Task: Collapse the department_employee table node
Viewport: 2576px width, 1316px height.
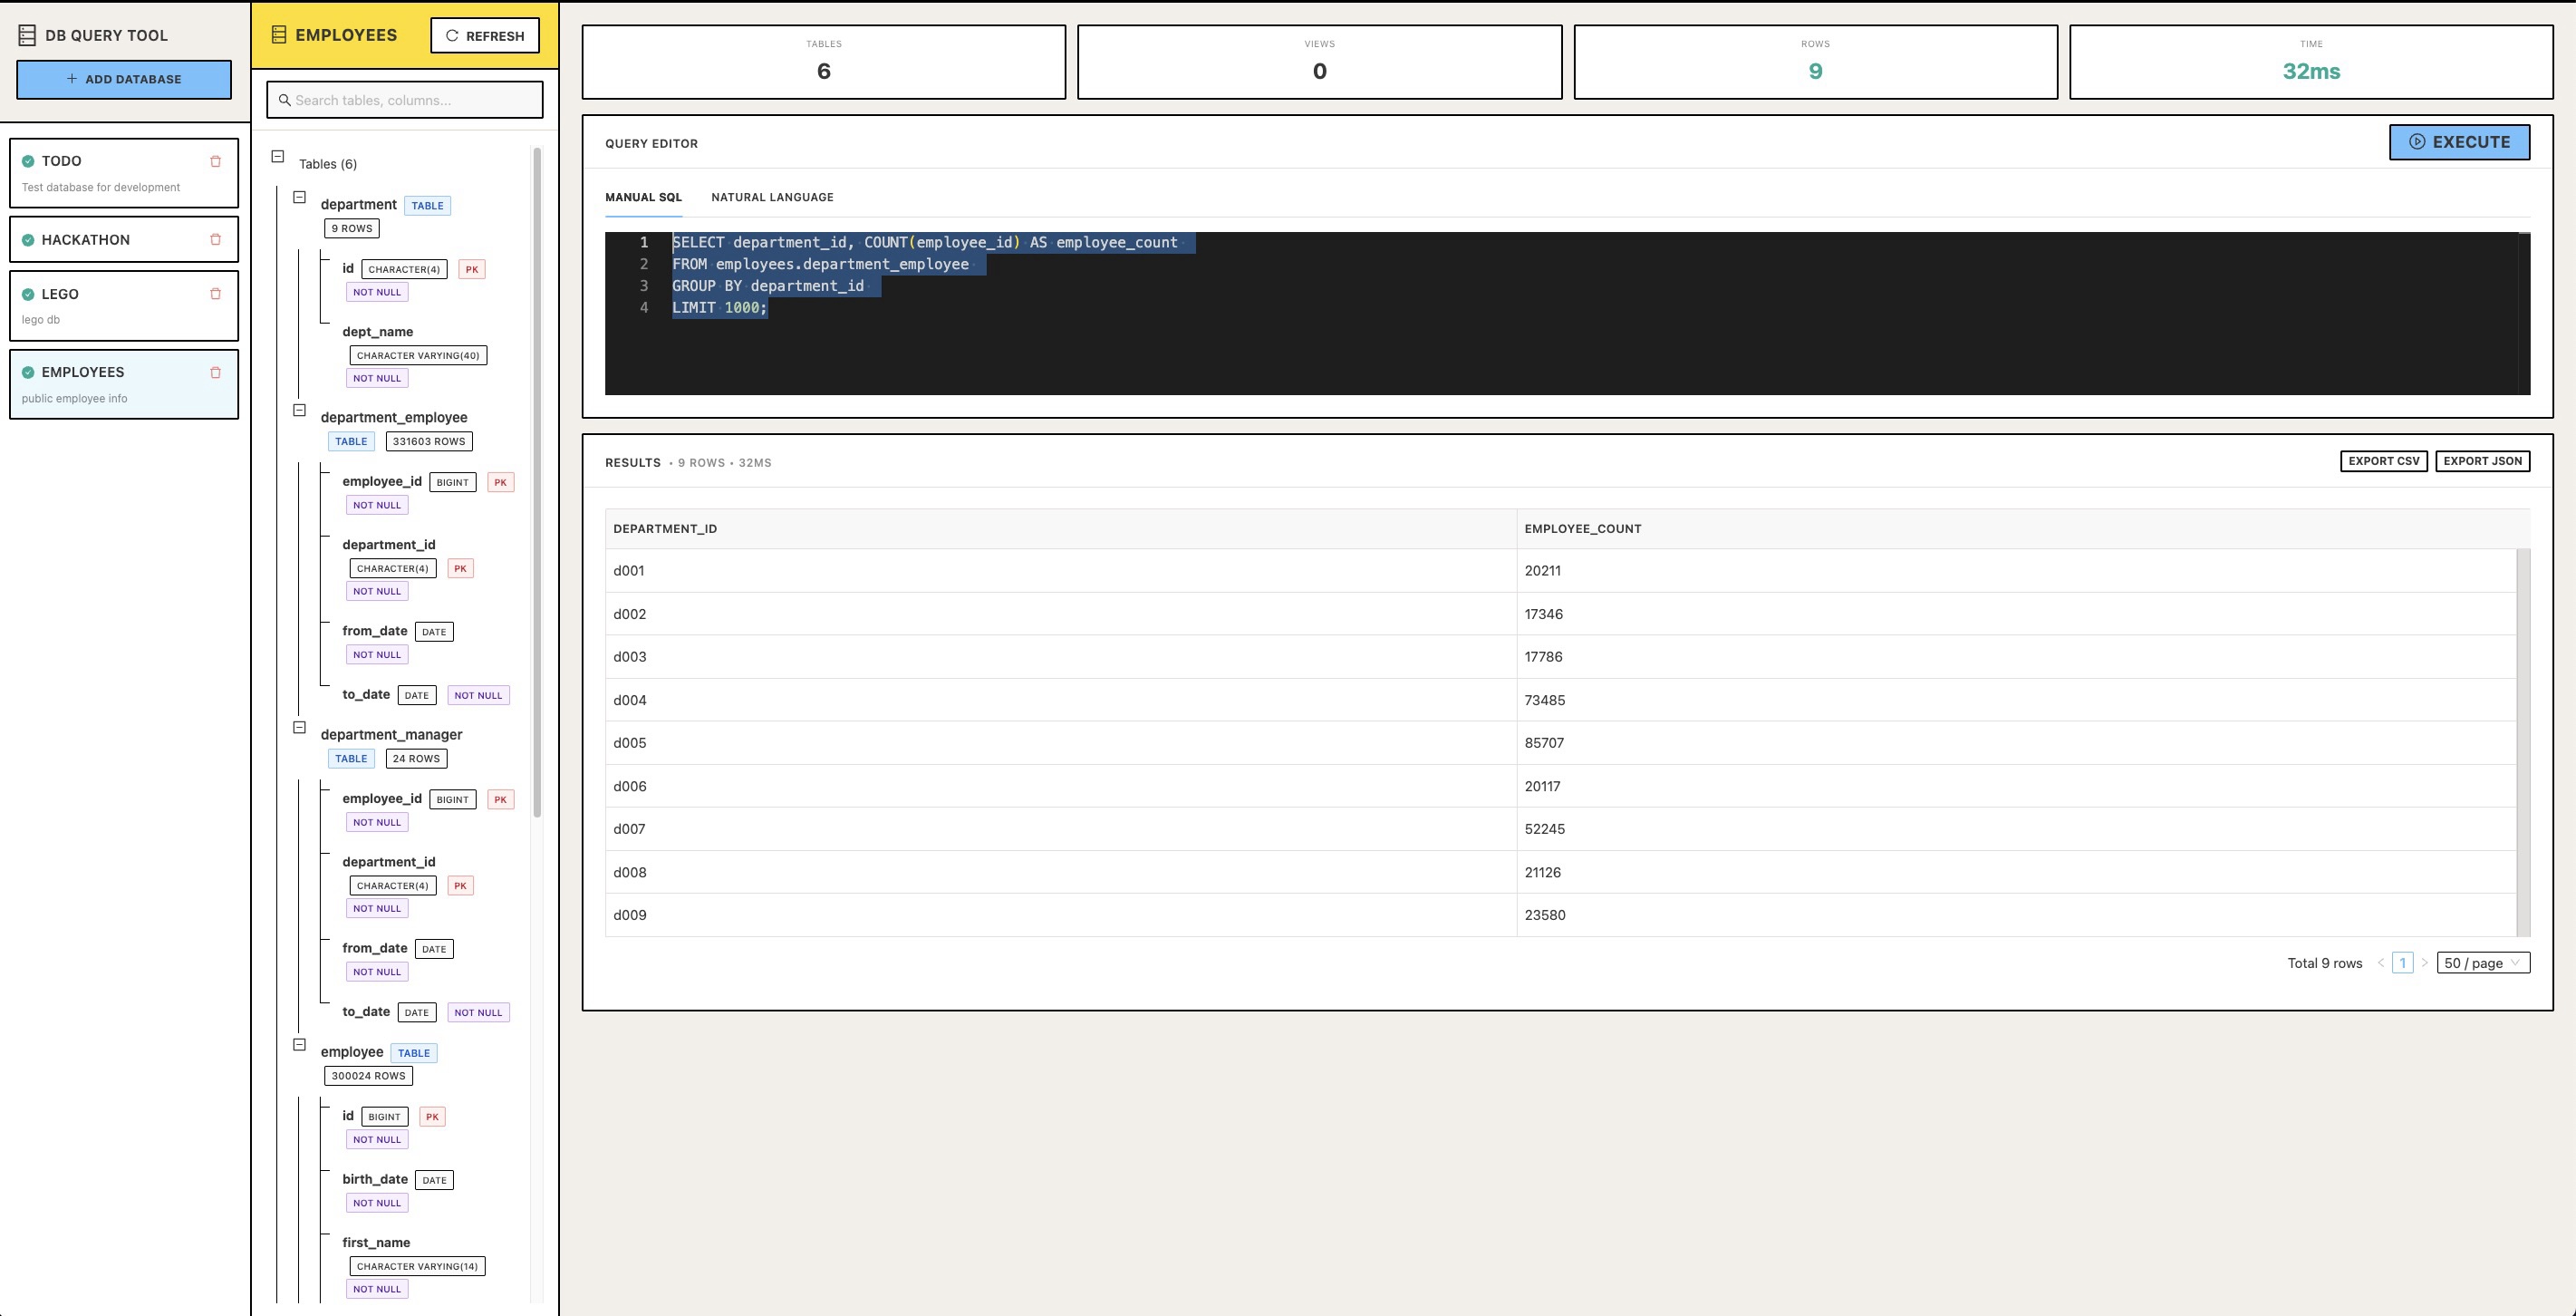Action: click(x=299, y=410)
